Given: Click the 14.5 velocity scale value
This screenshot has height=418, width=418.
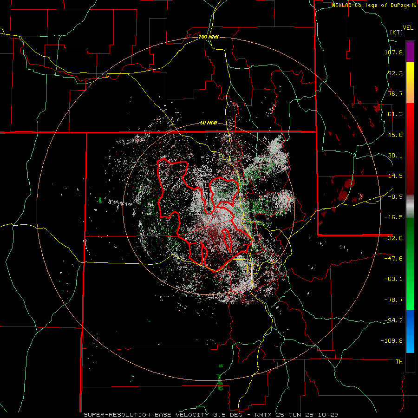Looking at the screenshot, I should 395,176.
